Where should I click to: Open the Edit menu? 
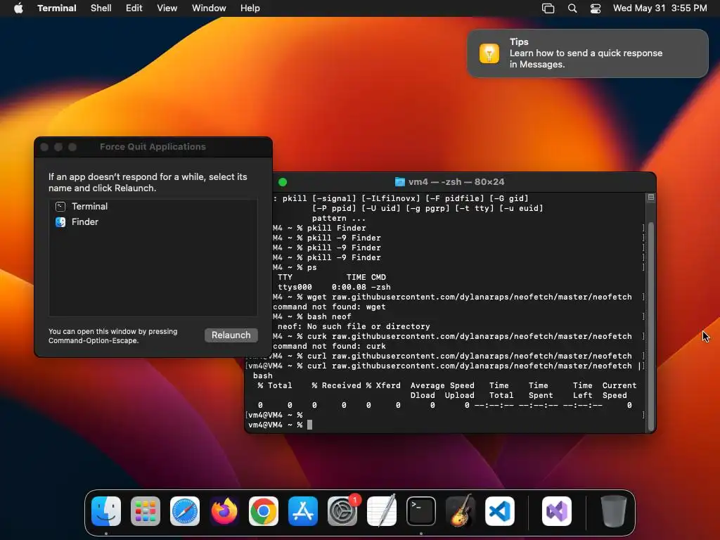click(x=134, y=8)
